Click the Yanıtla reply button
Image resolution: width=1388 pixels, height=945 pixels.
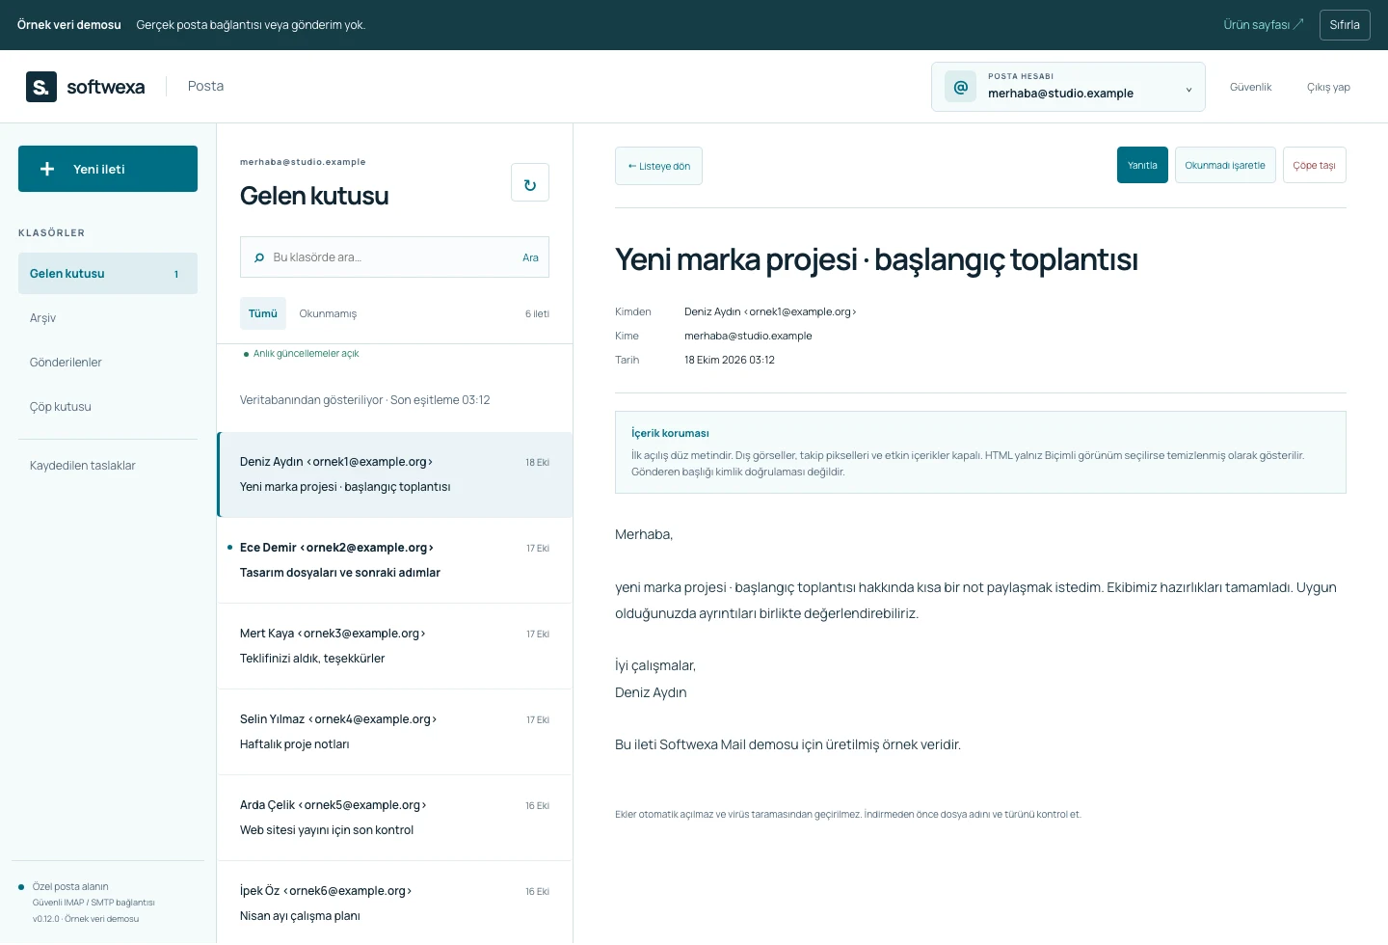pos(1142,165)
